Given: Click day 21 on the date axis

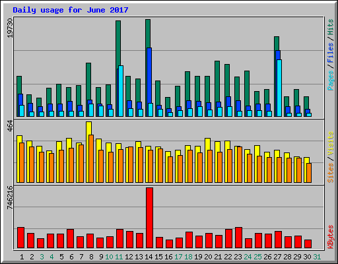Looking at the screenshot, I should click(218, 257).
